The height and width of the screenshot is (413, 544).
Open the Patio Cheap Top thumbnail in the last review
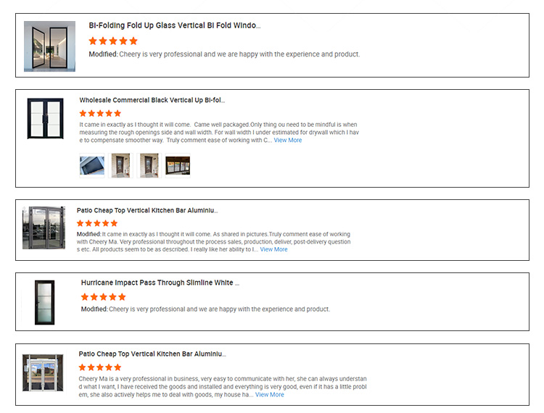click(x=44, y=373)
